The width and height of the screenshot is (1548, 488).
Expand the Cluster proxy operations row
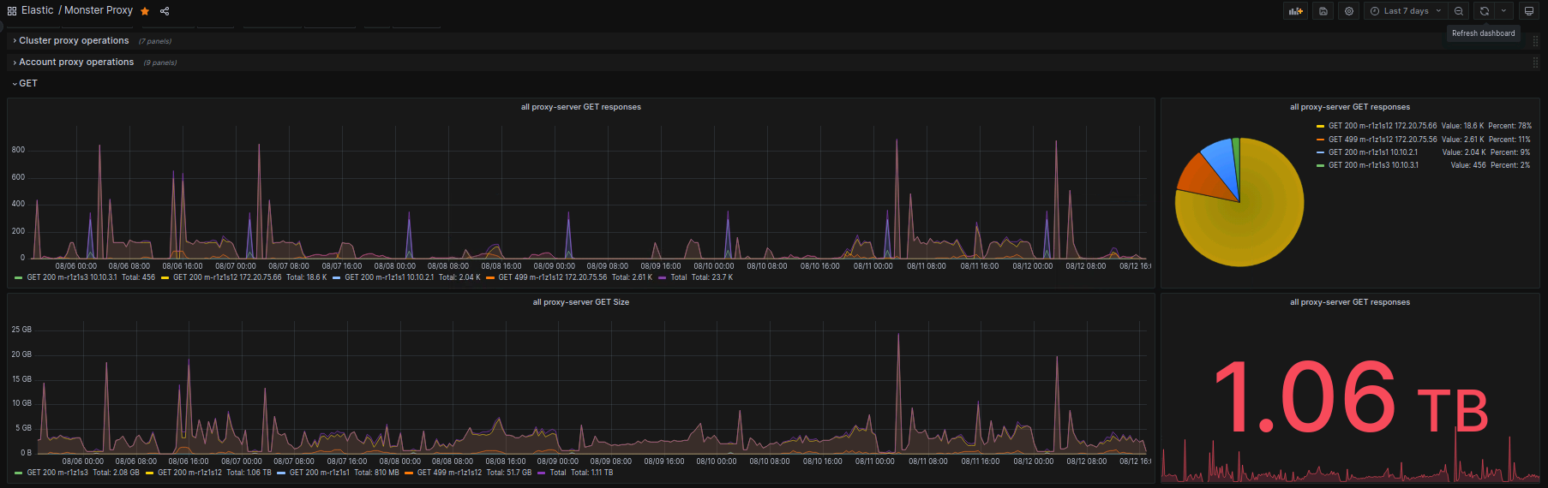(74, 41)
